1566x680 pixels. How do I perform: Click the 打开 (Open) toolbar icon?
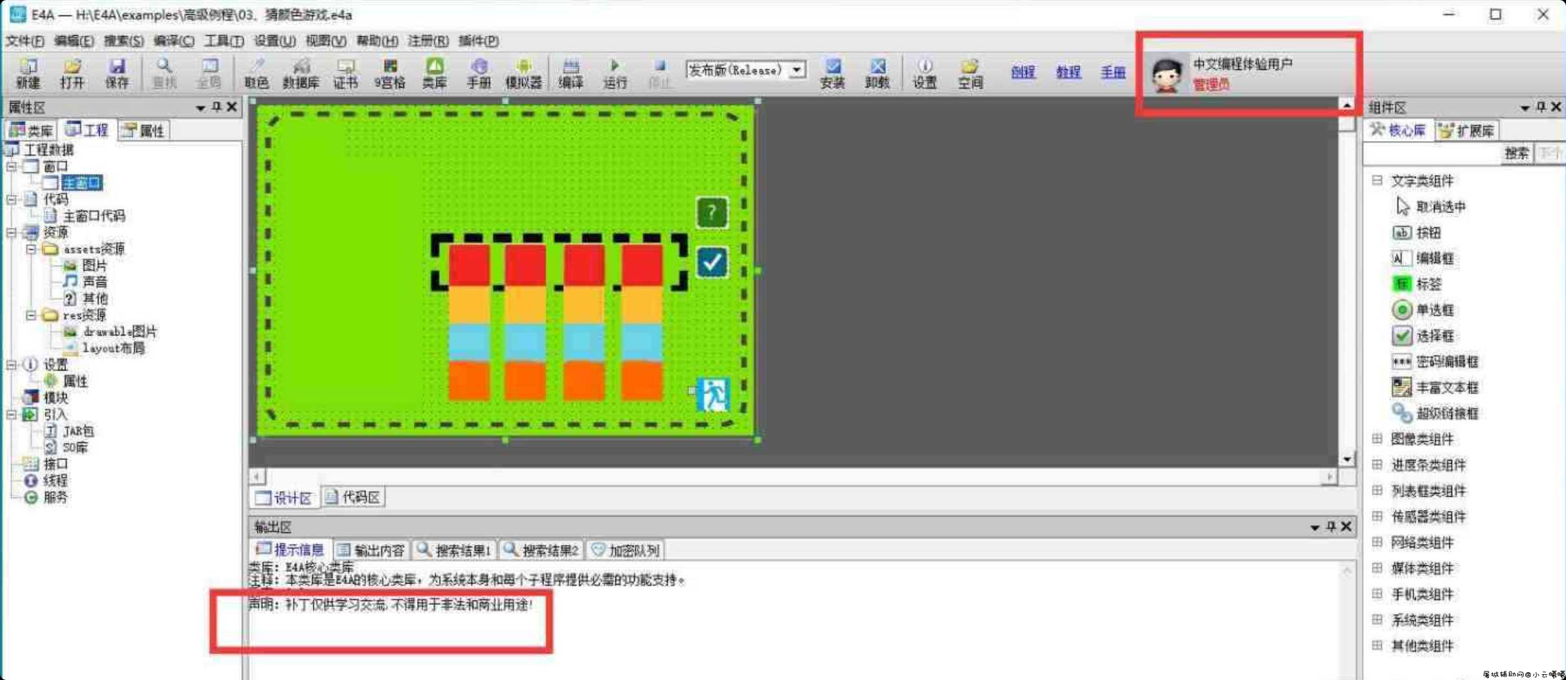(x=72, y=73)
